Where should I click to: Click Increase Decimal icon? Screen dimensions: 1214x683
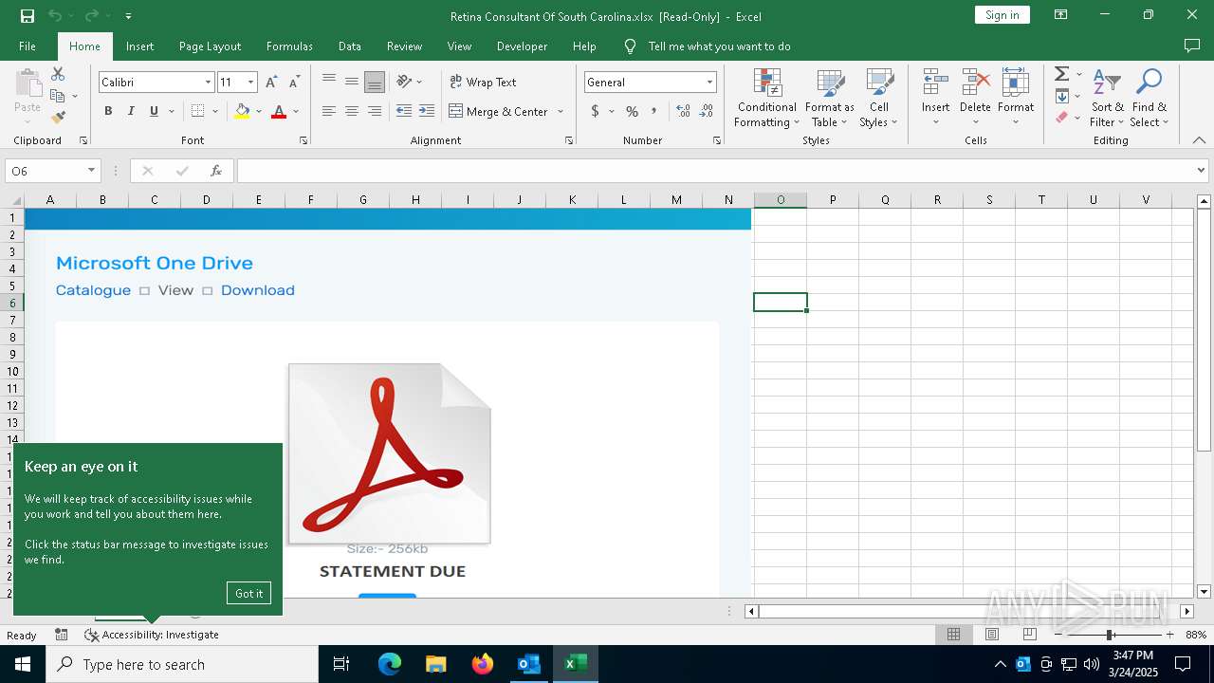point(683,111)
